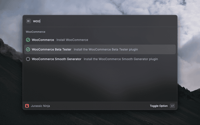Select the WooCommerce Smooth Generator title

[56, 59]
